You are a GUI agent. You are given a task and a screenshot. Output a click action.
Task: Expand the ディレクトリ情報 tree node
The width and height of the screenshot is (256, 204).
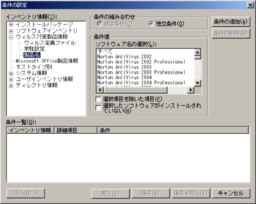11,85
